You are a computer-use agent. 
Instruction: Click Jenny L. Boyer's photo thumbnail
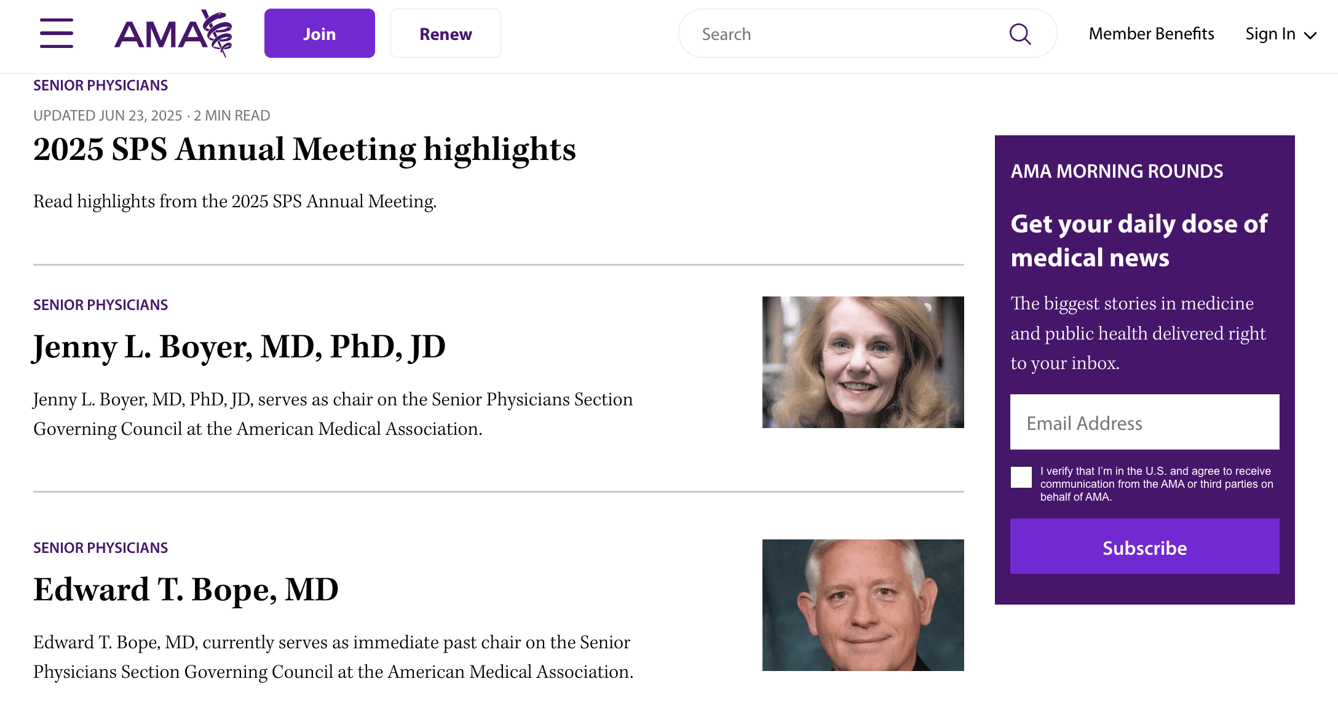click(x=863, y=362)
